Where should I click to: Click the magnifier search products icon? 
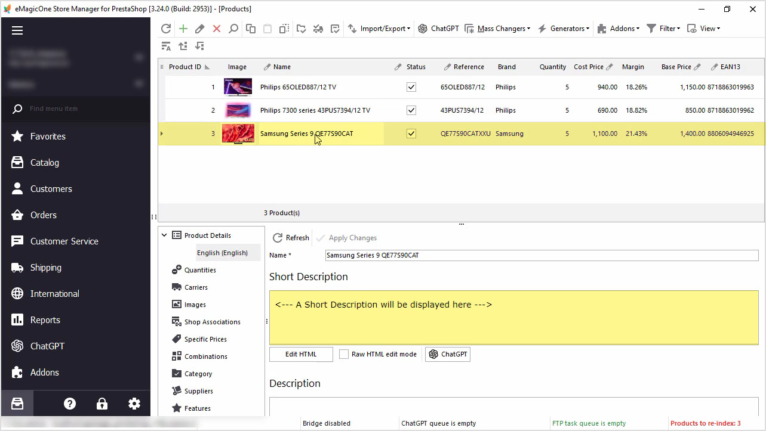pos(233,29)
